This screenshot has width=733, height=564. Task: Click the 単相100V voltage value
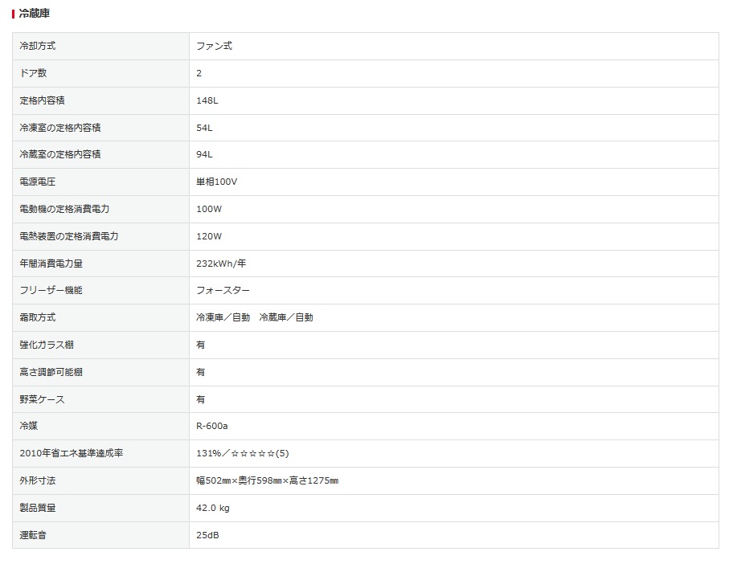(x=217, y=182)
